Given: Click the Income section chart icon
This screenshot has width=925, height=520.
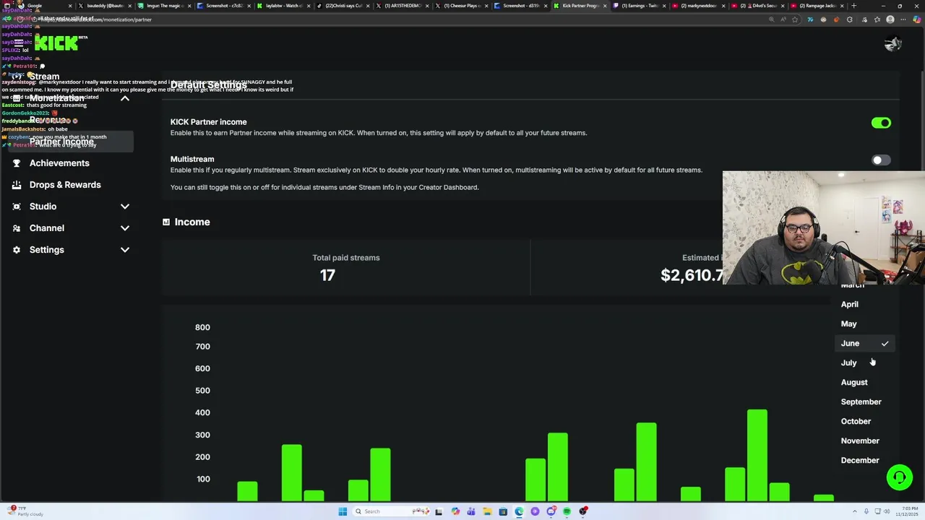Looking at the screenshot, I should coord(166,222).
